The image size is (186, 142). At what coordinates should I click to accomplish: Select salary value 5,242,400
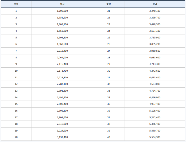pyautogui.click(x=155, y=118)
